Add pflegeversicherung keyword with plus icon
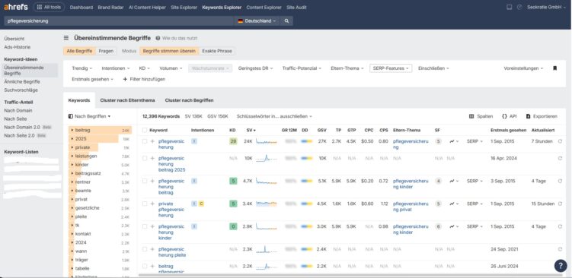572x278 pixels. click(152, 141)
